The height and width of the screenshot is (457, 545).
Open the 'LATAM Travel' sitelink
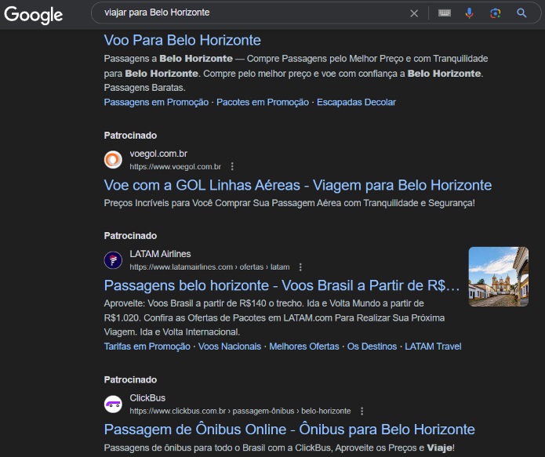click(x=433, y=346)
